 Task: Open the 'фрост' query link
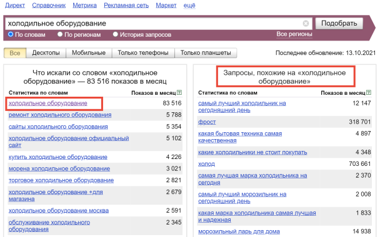coord(207,122)
